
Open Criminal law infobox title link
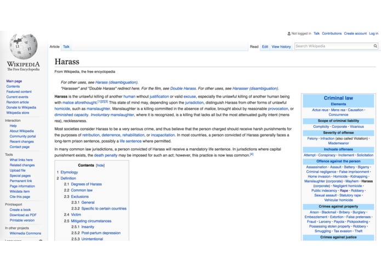338,98
